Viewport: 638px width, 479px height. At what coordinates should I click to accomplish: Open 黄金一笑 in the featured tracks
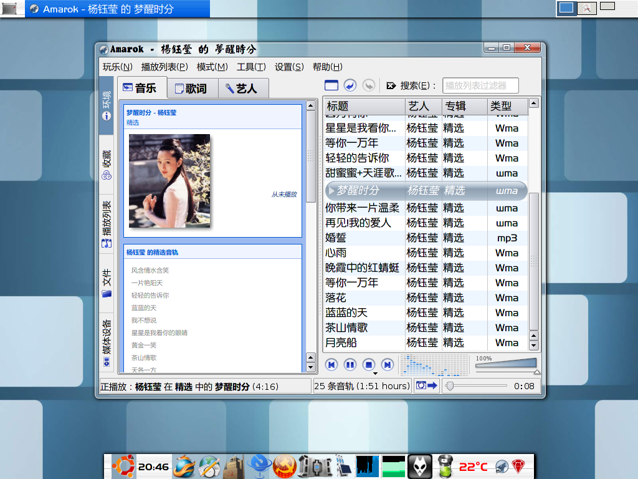[x=144, y=346]
